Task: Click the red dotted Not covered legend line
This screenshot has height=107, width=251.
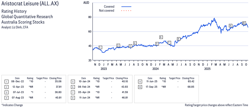Action: [126, 11]
